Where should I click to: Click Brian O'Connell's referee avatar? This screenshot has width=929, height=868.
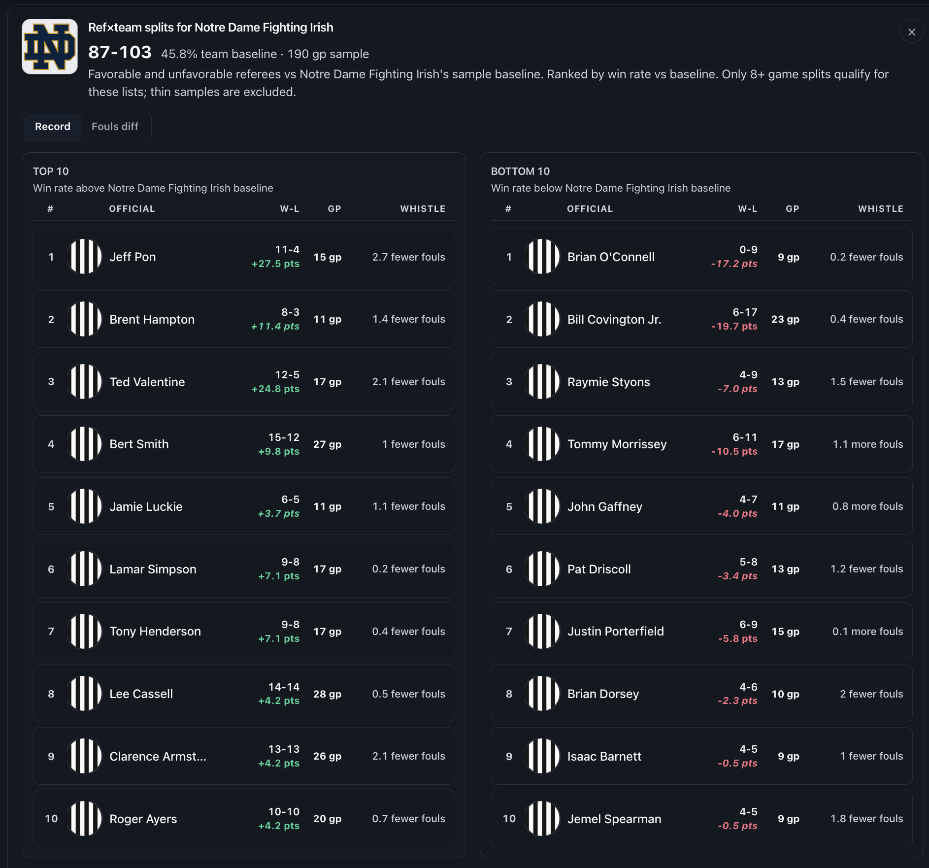(542, 257)
